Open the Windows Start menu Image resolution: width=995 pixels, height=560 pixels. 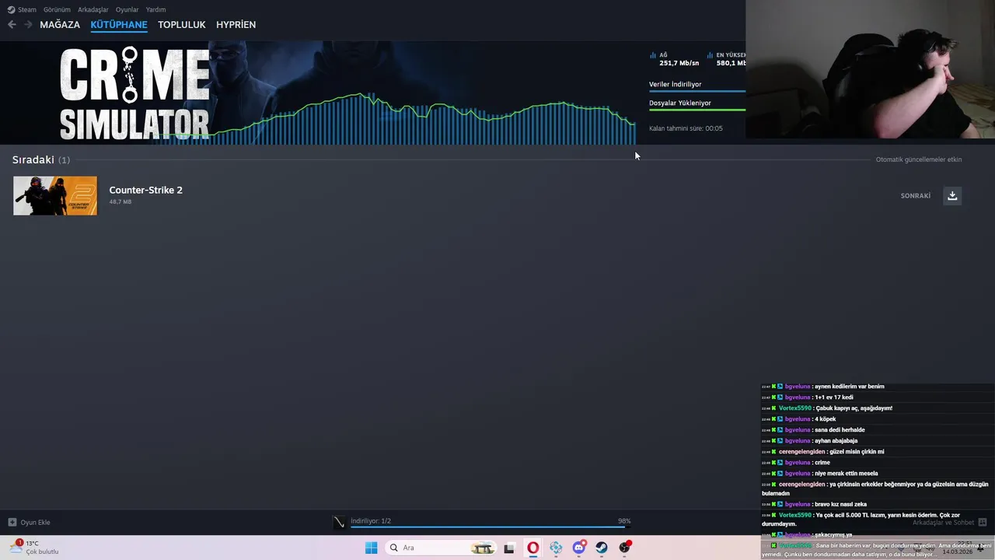coord(372,548)
